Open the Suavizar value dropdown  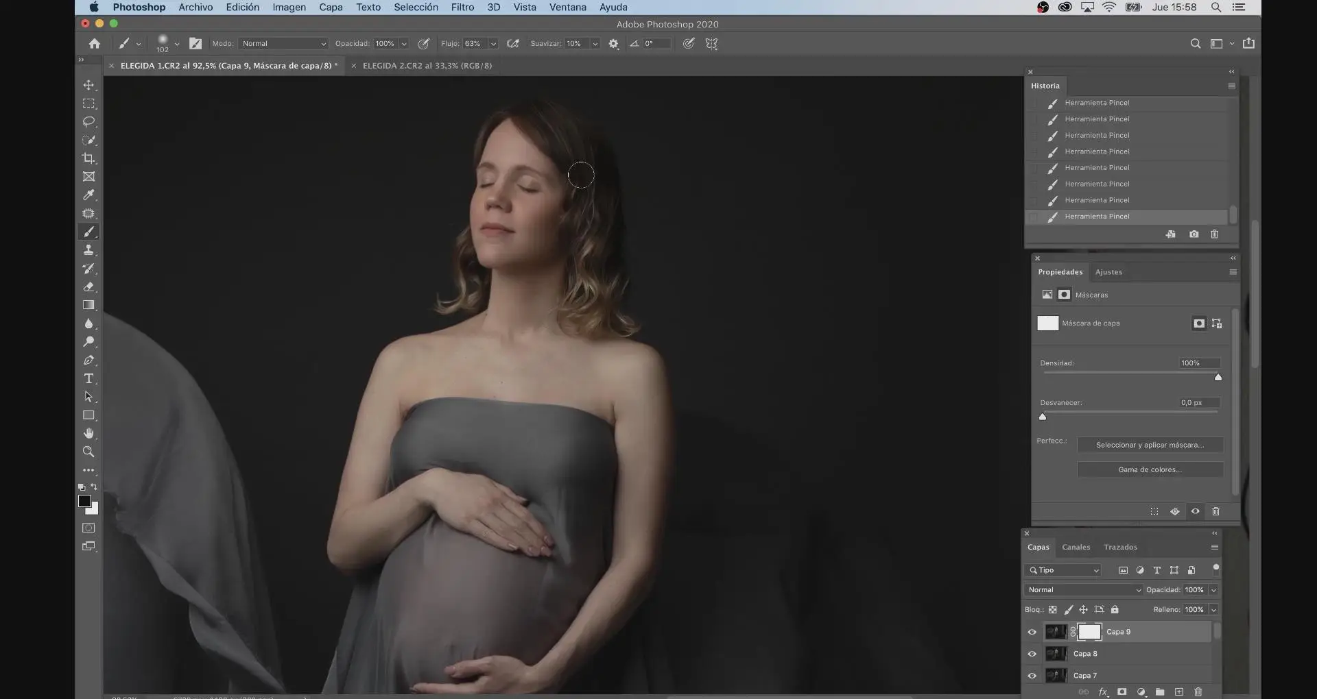[595, 44]
